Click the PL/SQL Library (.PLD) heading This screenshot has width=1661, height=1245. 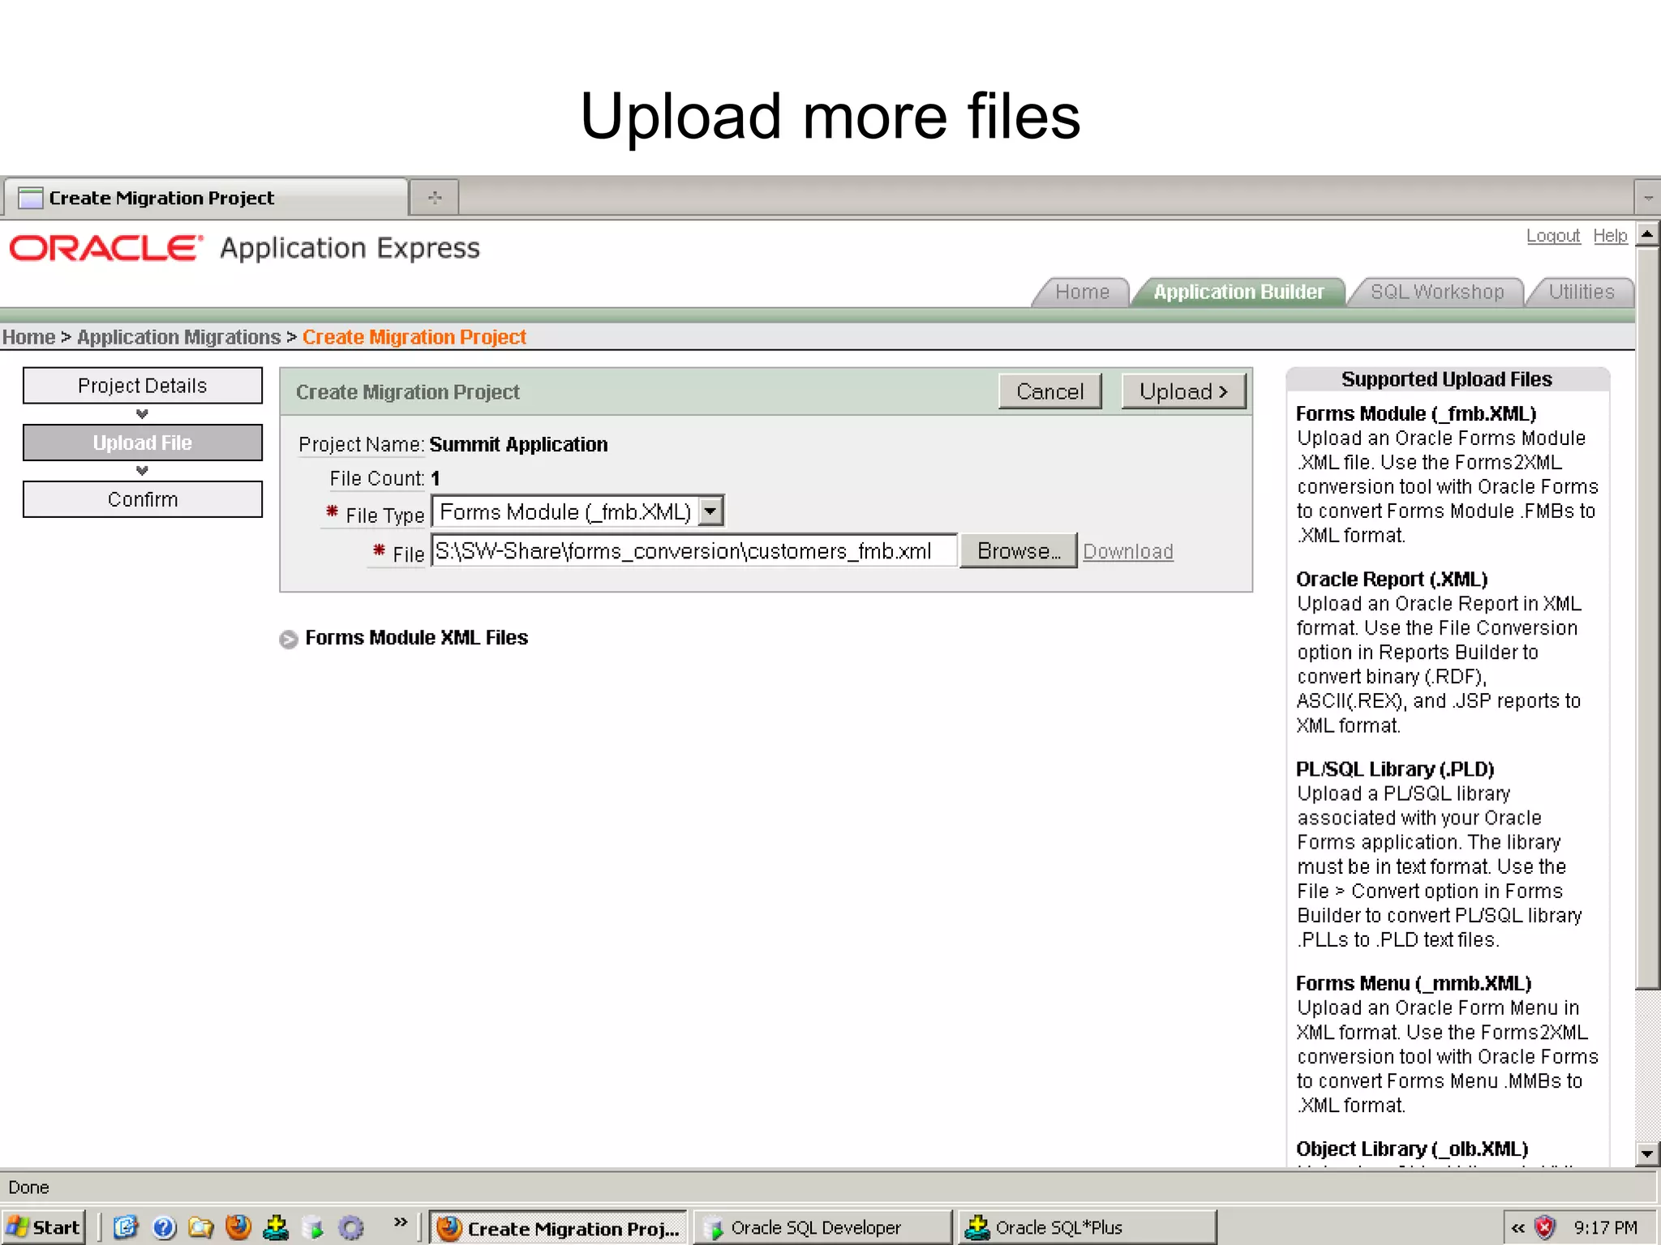tap(1395, 769)
